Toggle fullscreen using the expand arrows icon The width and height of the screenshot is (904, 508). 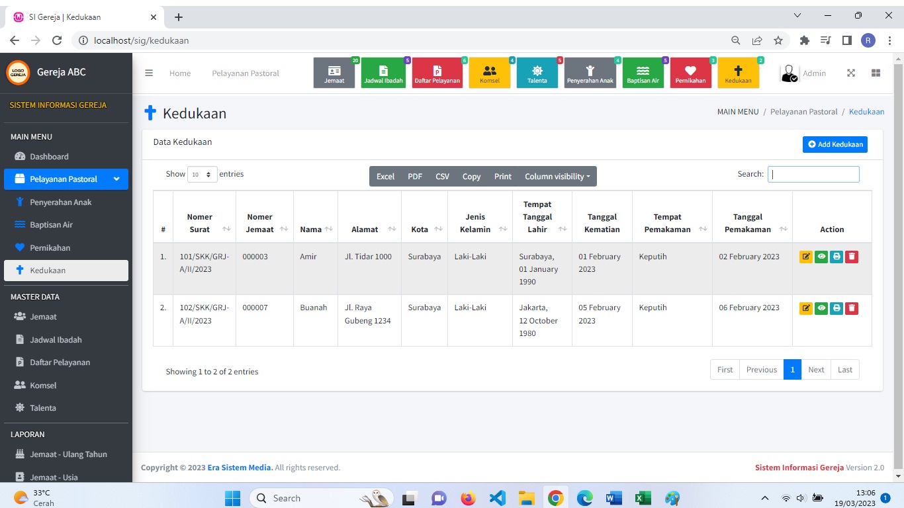(x=851, y=73)
